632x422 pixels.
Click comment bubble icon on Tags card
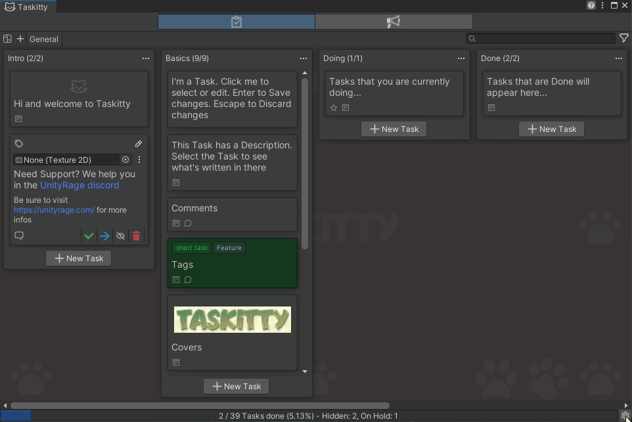pos(188,280)
